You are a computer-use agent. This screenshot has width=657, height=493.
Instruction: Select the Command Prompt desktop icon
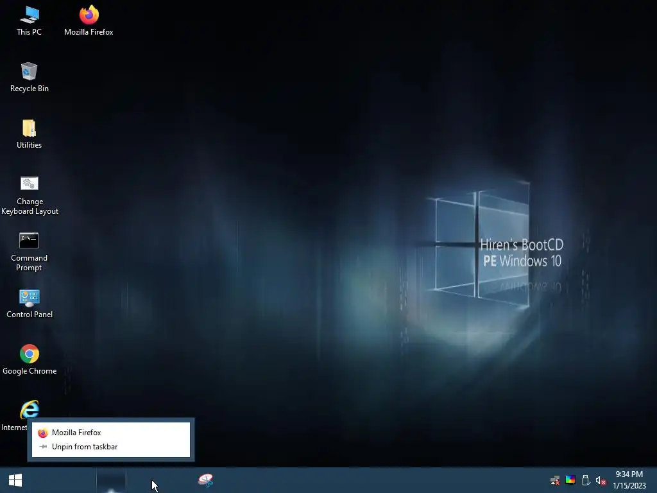29,252
